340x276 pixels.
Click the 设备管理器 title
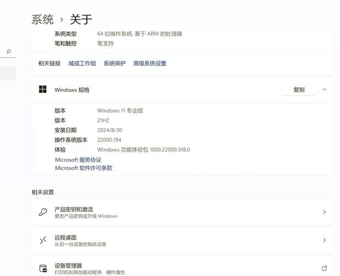pyautogui.click(x=68, y=266)
